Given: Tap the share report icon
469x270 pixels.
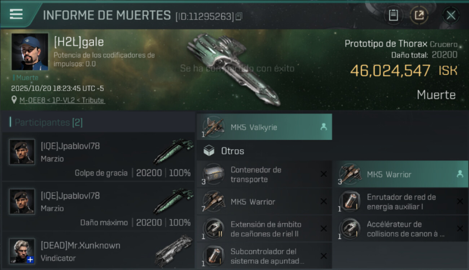Looking at the screenshot, I should point(419,15).
